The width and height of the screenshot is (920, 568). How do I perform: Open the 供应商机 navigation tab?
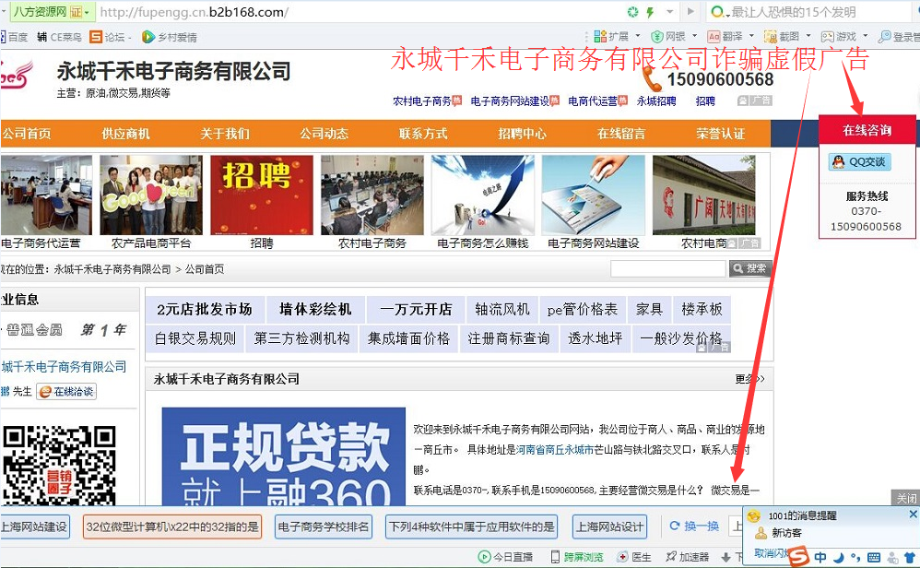pyautogui.click(x=125, y=134)
